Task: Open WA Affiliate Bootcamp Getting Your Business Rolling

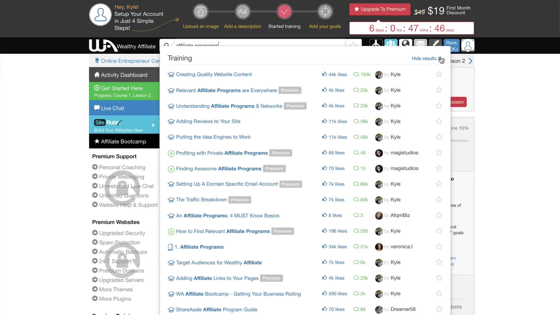Action: pyautogui.click(x=238, y=294)
